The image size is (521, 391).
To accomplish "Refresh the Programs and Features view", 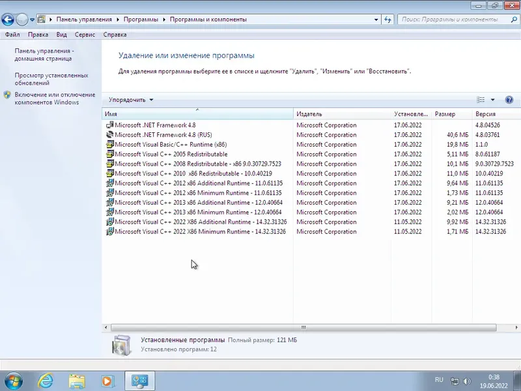I will [387, 20].
